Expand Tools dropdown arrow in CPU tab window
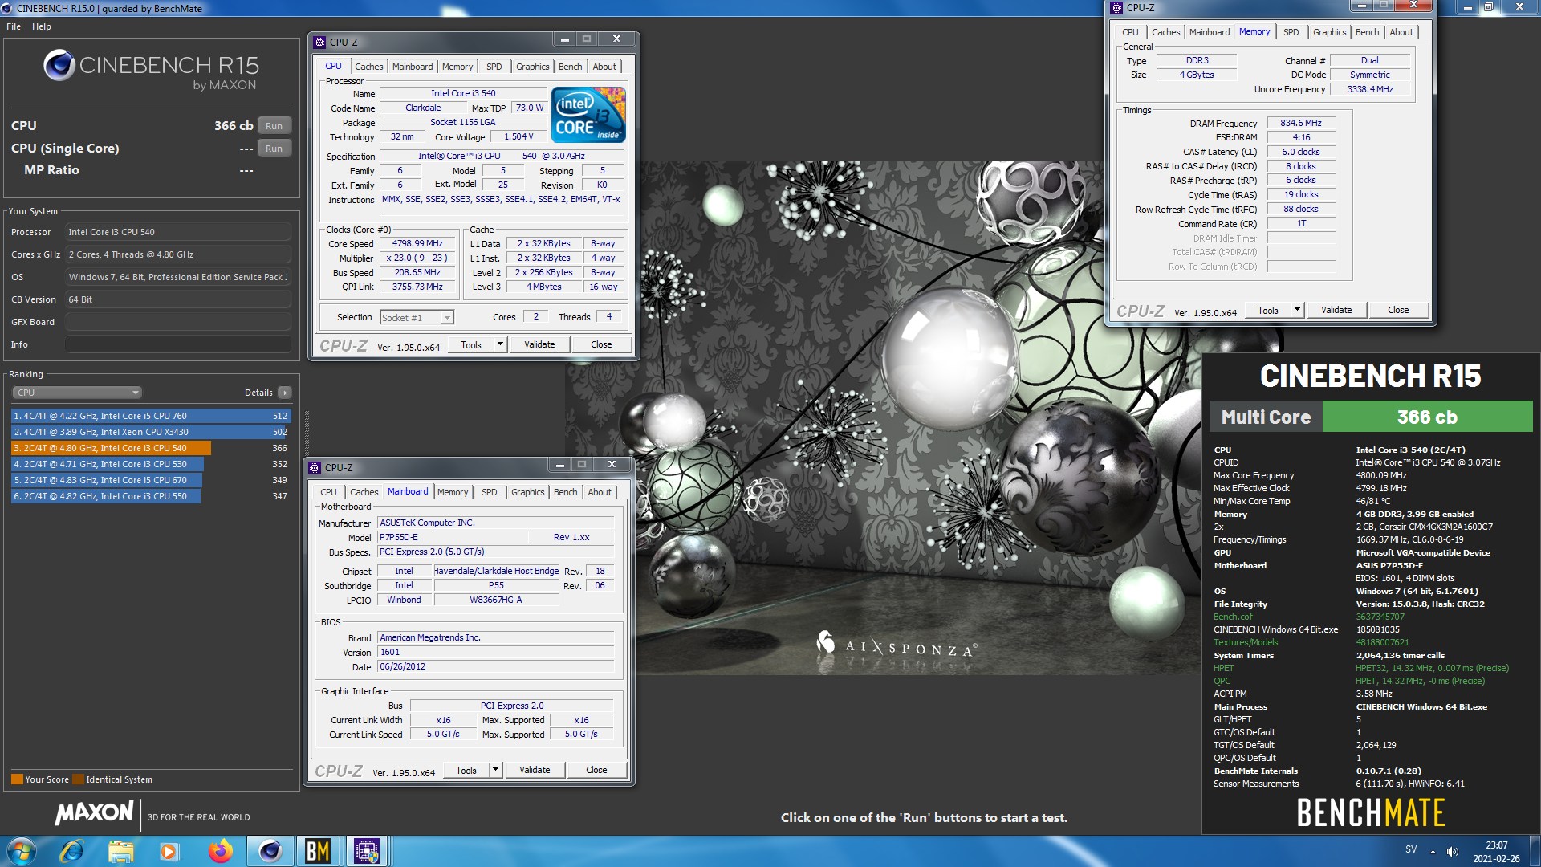The image size is (1541, 867). pos(500,344)
